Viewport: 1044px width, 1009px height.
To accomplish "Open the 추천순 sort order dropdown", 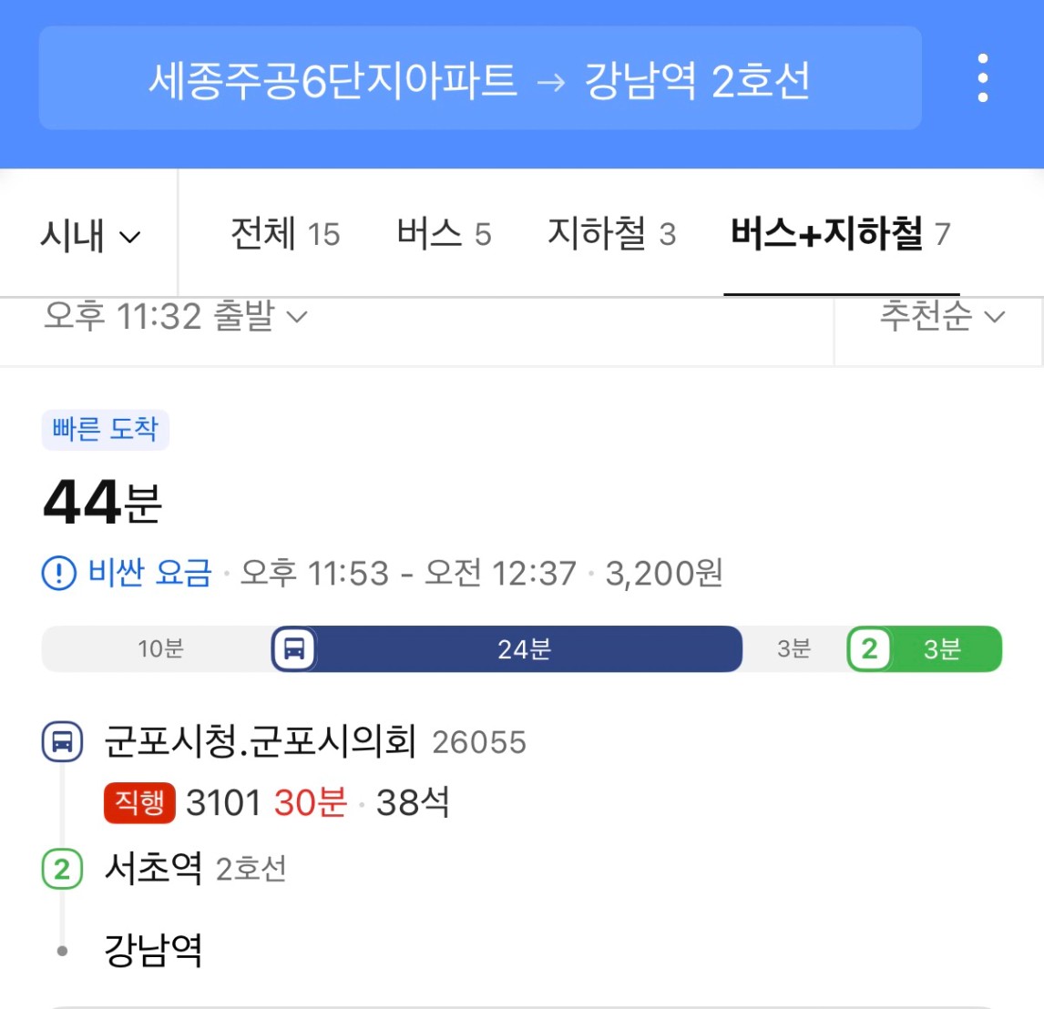I will [941, 315].
